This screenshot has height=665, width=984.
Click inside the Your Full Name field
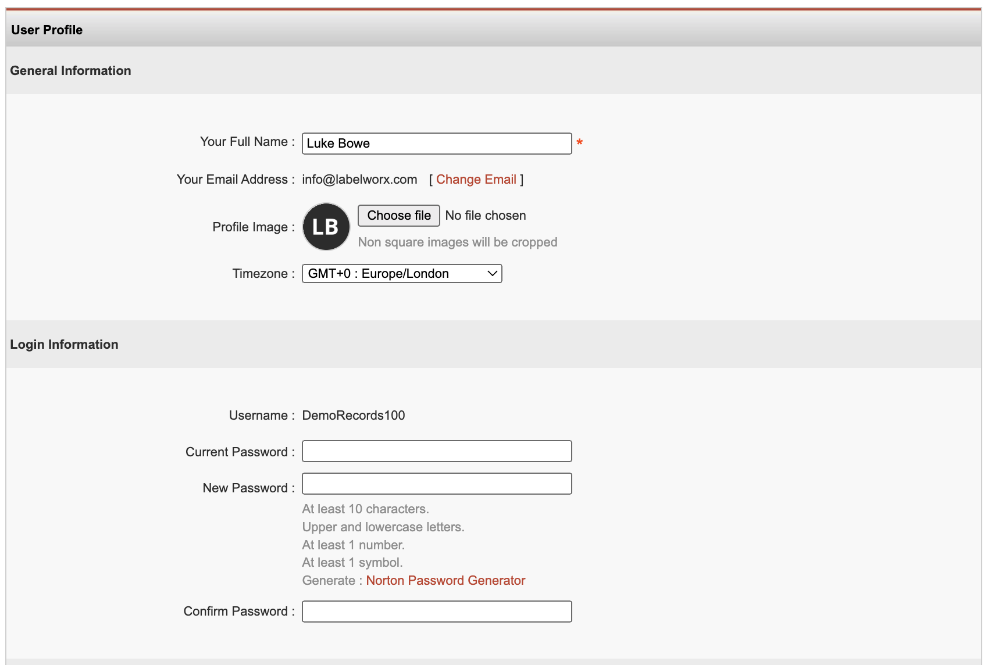point(436,143)
